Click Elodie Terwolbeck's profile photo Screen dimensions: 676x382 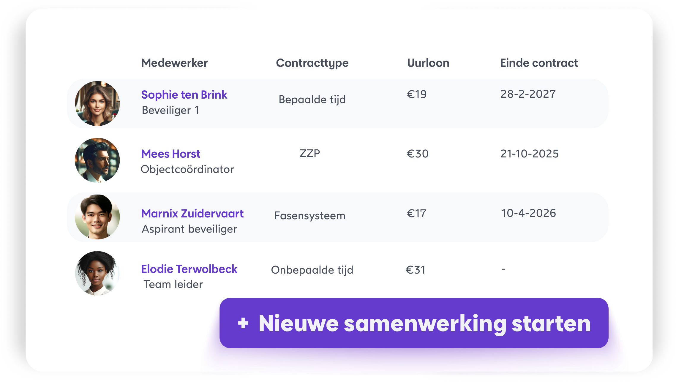coord(97,273)
